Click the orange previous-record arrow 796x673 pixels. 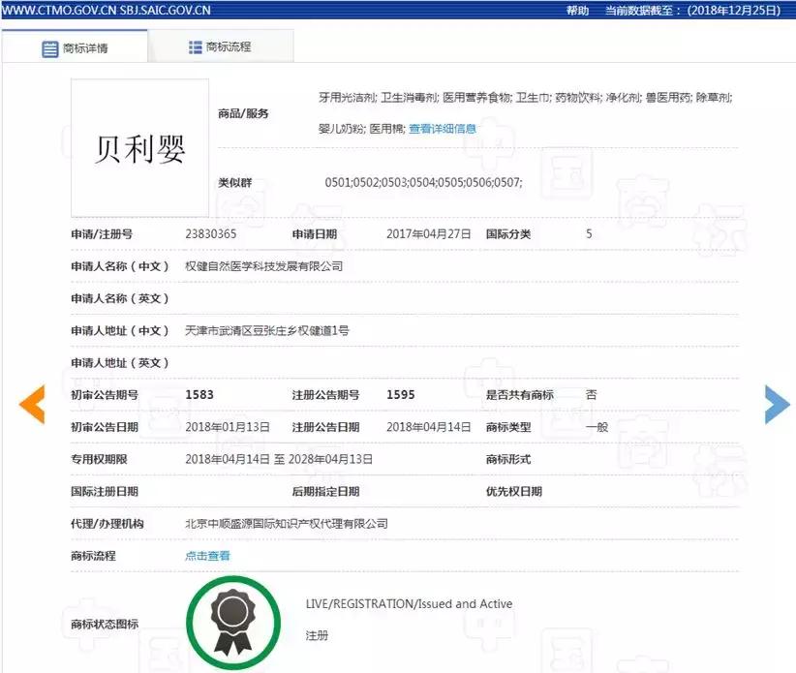pyautogui.click(x=32, y=405)
